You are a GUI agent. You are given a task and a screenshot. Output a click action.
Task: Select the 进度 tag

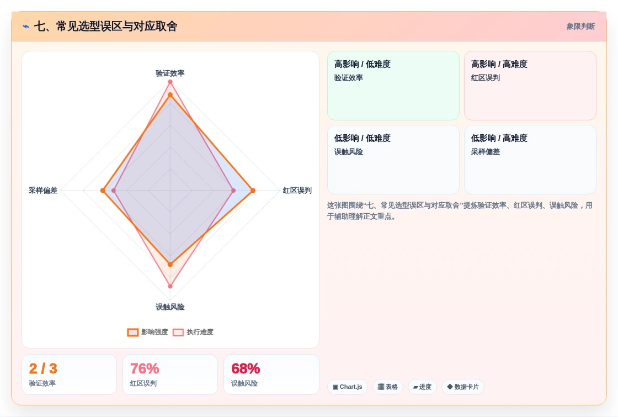click(422, 387)
